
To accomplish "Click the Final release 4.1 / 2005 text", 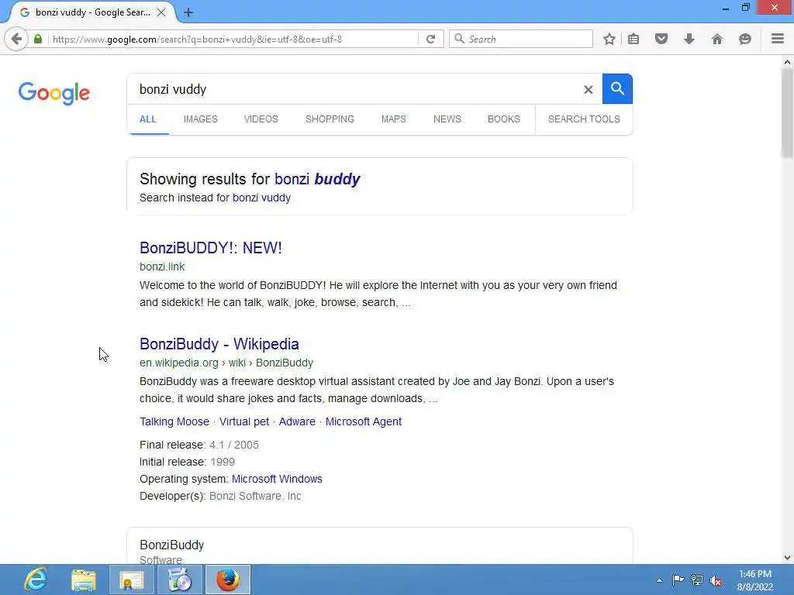I will 199,445.
